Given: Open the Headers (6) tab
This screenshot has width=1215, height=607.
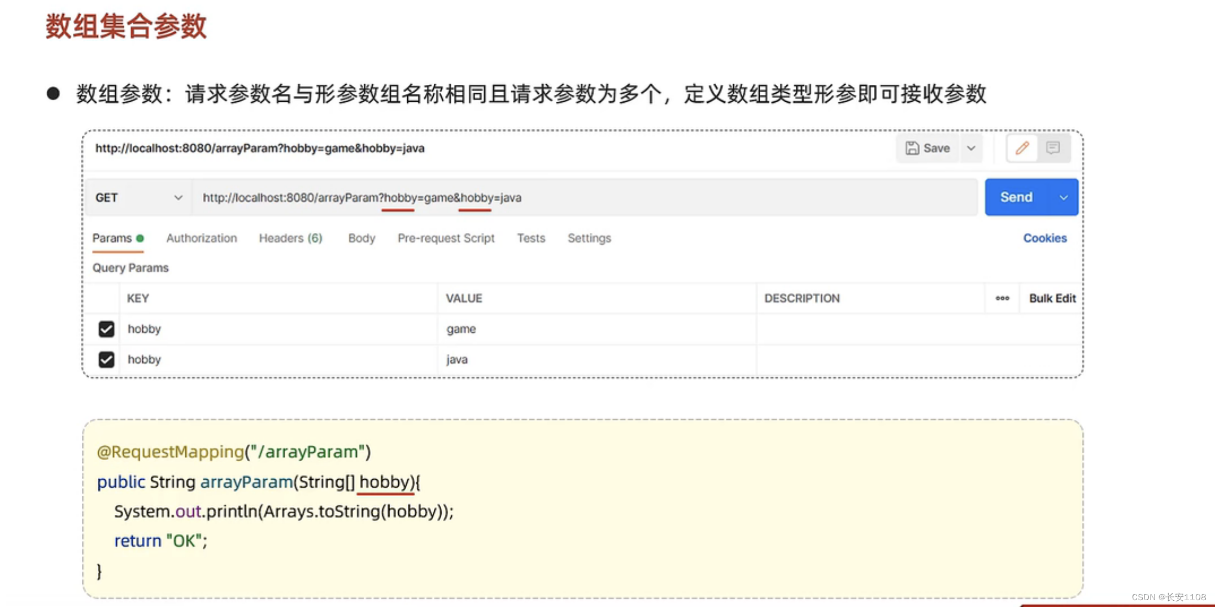Looking at the screenshot, I should coord(290,238).
